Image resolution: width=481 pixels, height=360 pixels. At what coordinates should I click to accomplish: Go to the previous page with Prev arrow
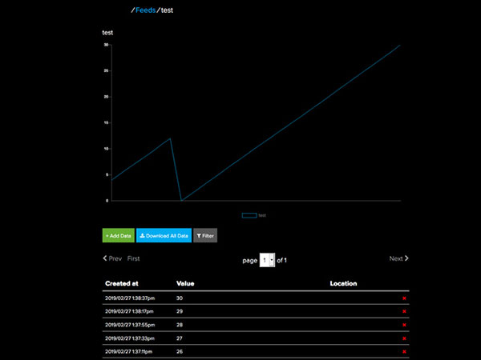112,259
